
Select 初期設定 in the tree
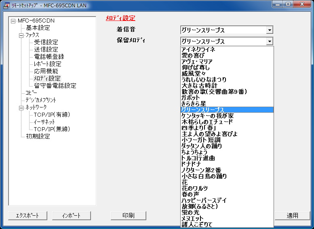click(38, 136)
